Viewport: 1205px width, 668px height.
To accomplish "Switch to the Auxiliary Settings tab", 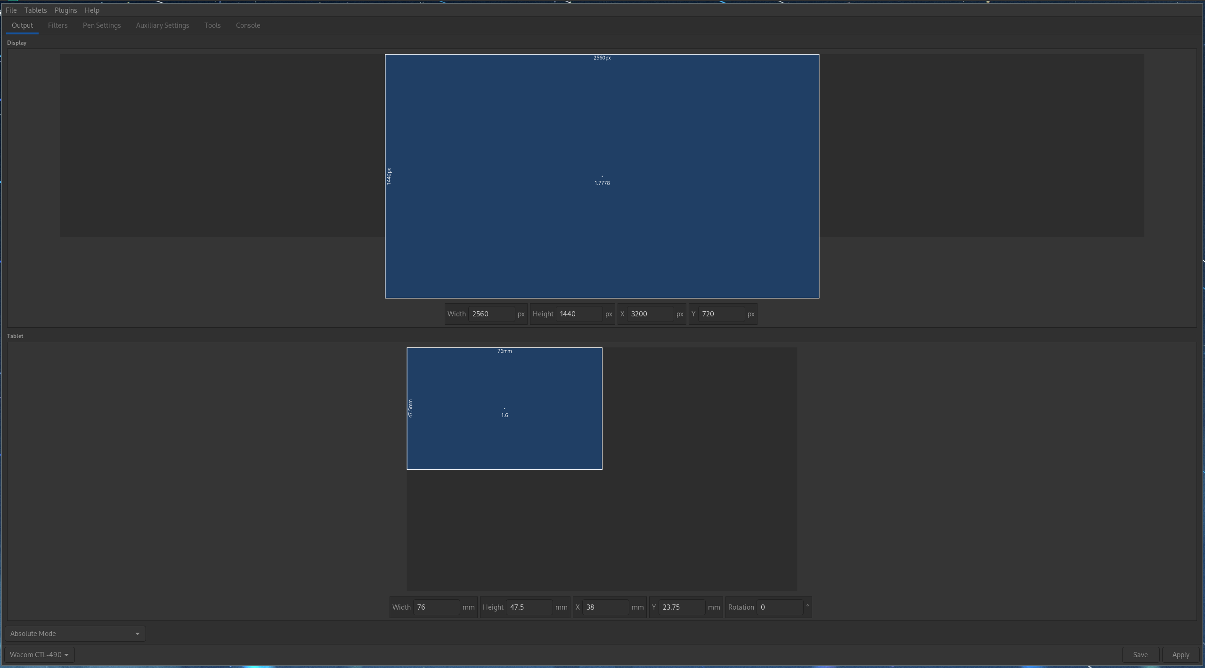I will [x=162, y=25].
